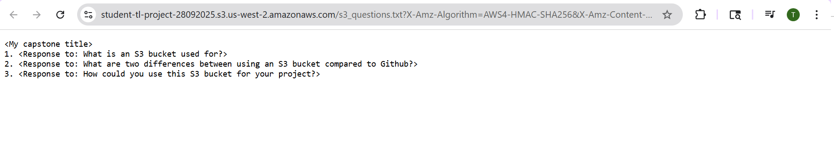The width and height of the screenshot is (834, 164).
Task: Open the Extensions puzzle icon
Action: pos(700,15)
